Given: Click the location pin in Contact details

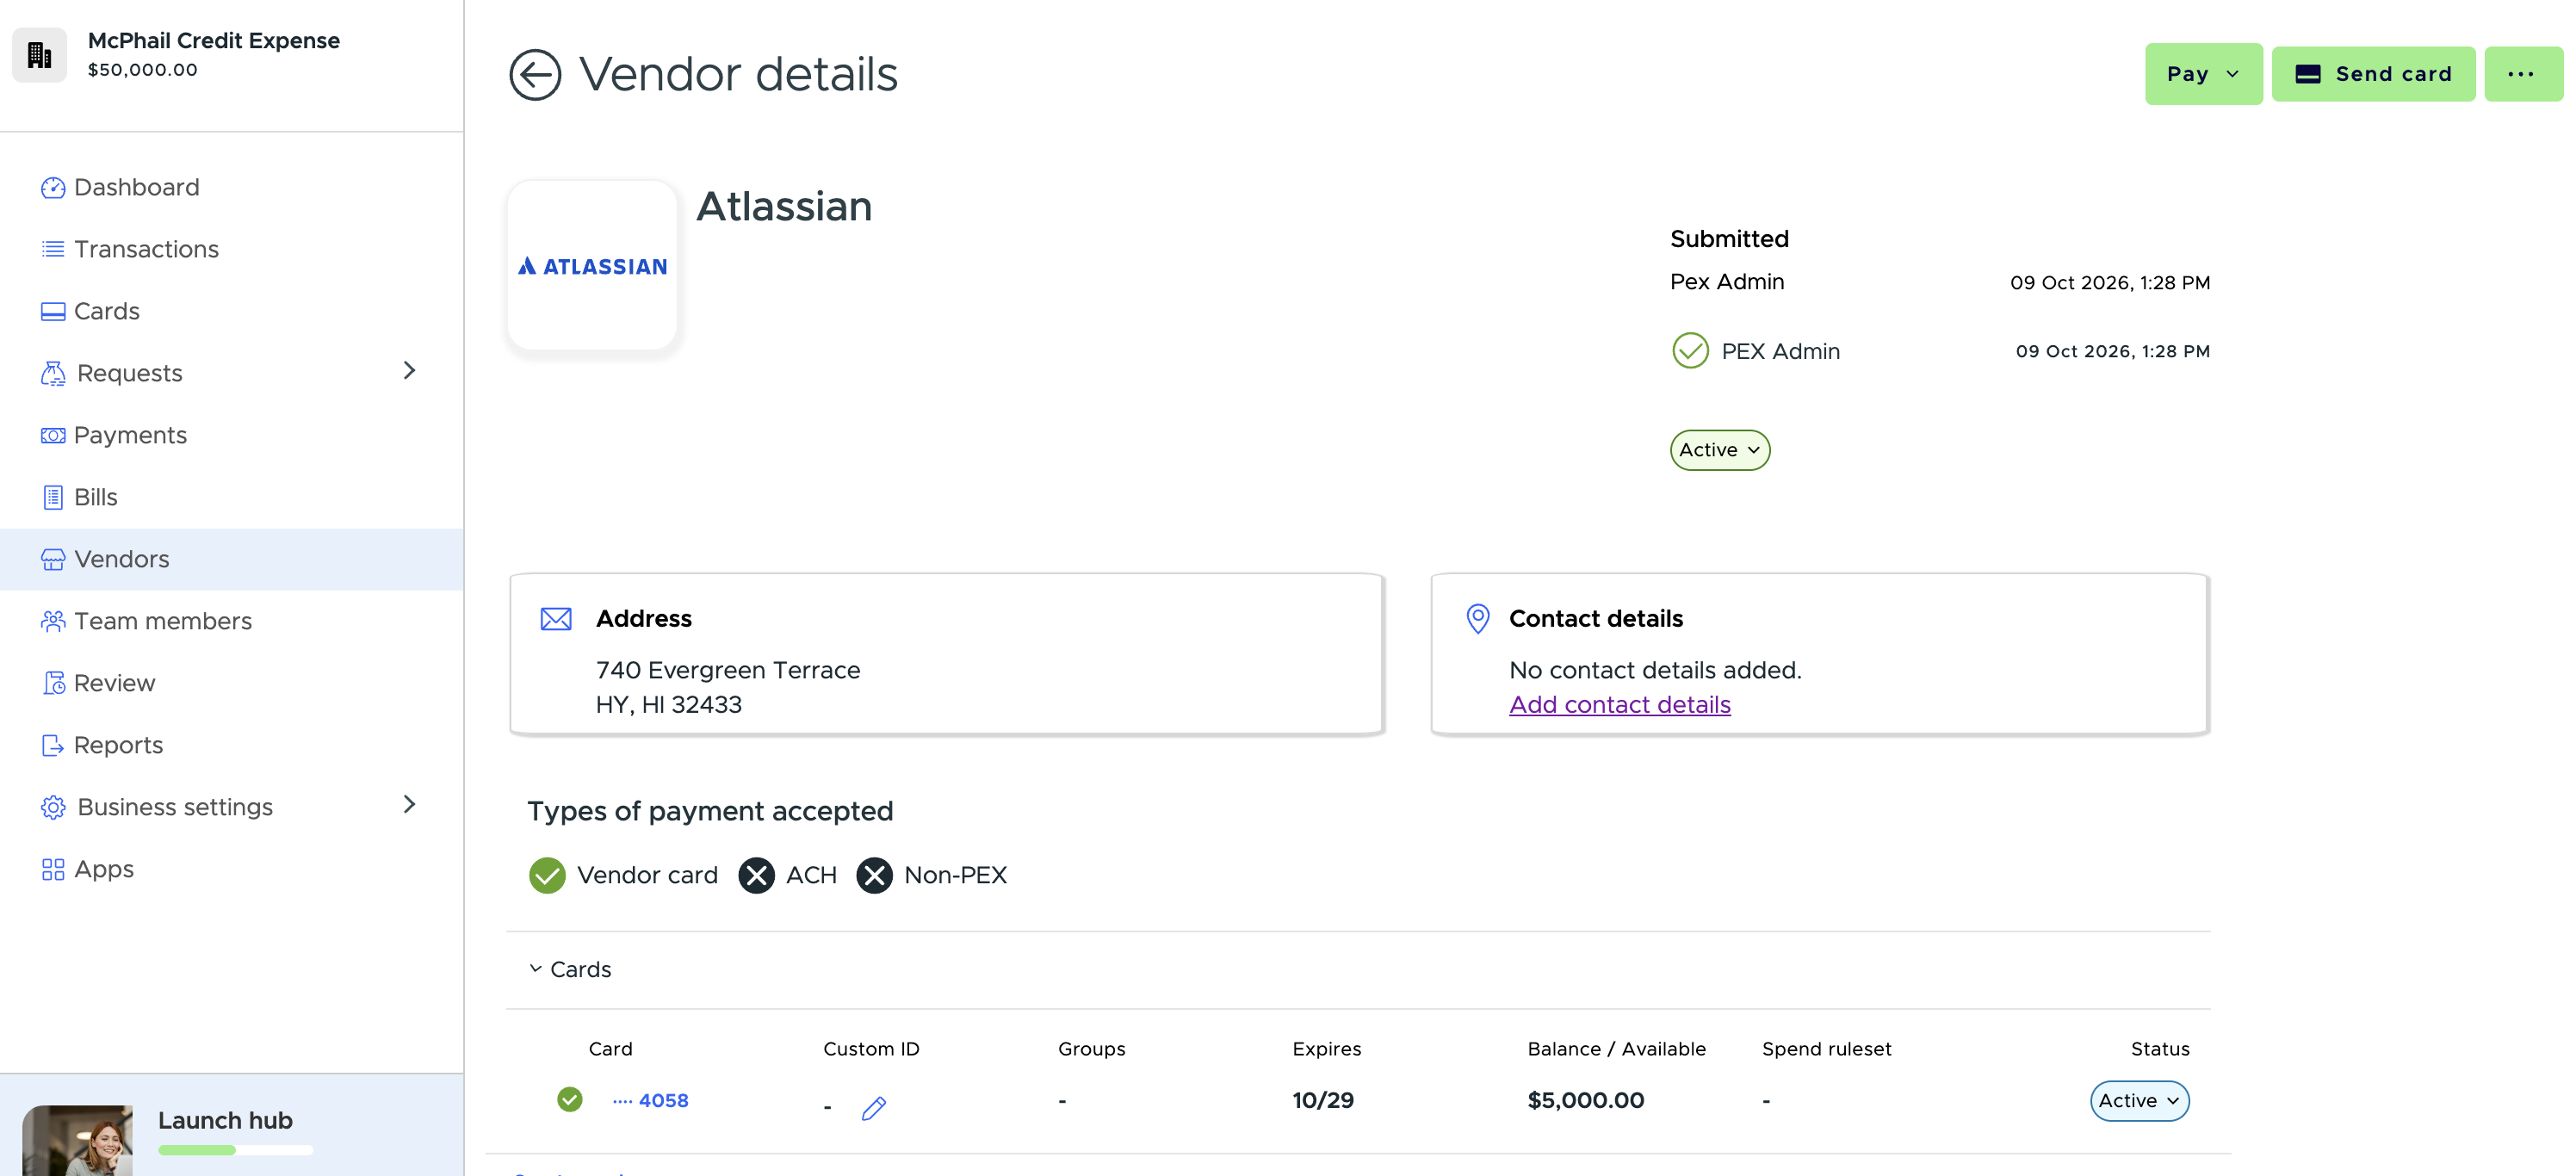Looking at the screenshot, I should (1477, 619).
